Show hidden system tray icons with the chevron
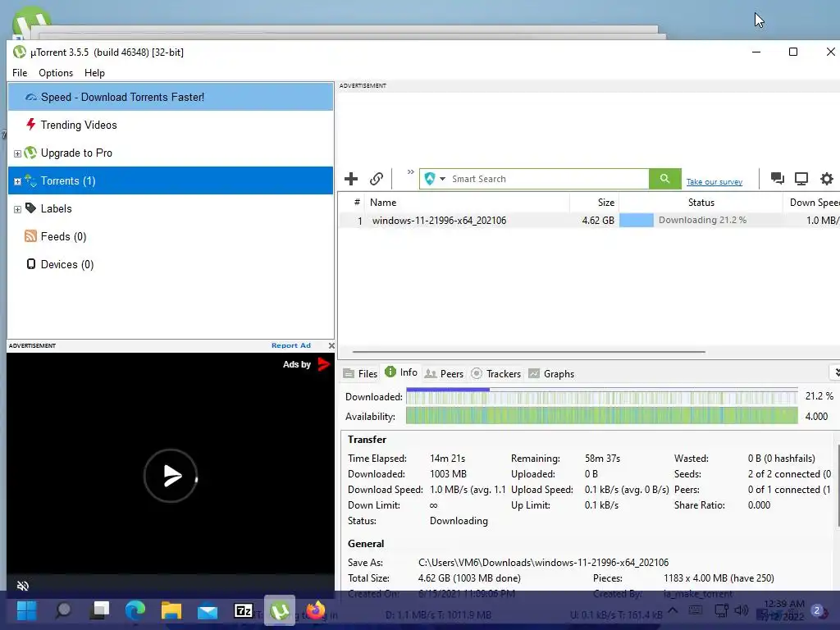This screenshot has height=630, width=840. tap(673, 610)
